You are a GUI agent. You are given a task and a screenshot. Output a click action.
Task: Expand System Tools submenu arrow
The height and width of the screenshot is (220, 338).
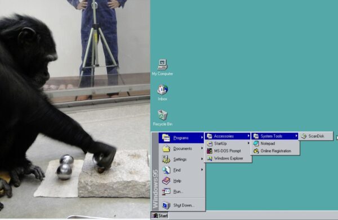pyautogui.click(x=297, y=136)
